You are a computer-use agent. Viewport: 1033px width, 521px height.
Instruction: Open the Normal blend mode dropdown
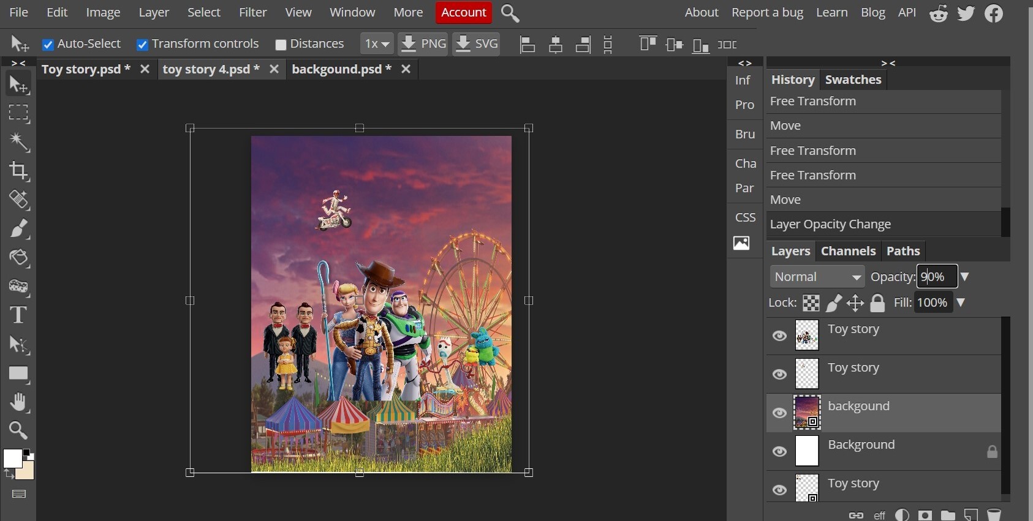817,277
